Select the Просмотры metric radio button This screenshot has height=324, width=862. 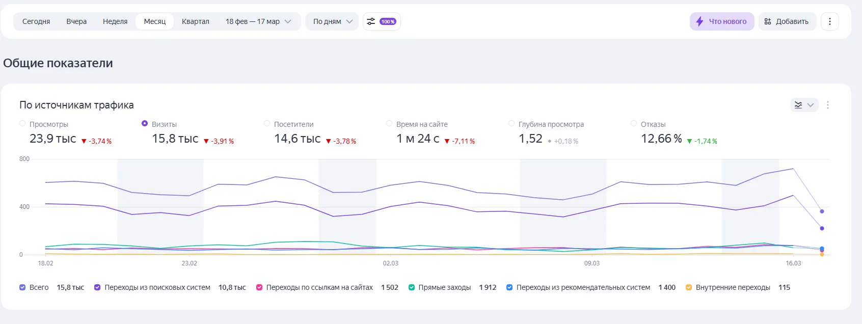(22, 123)
